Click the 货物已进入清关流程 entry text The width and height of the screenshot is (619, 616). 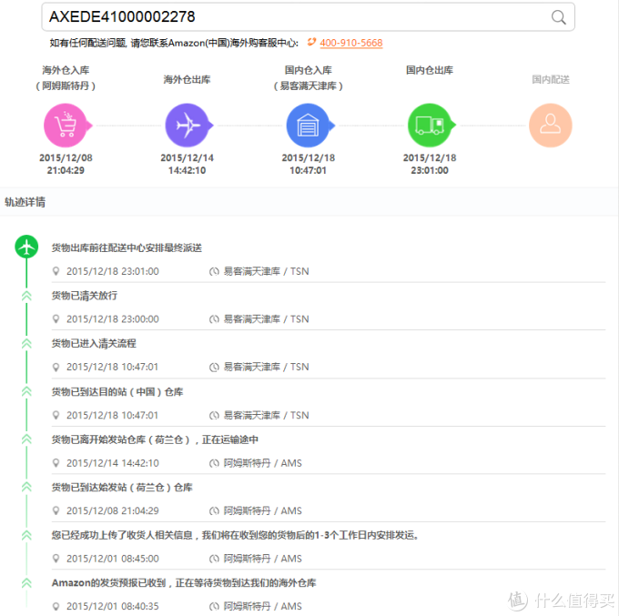(x=94, y=343)
